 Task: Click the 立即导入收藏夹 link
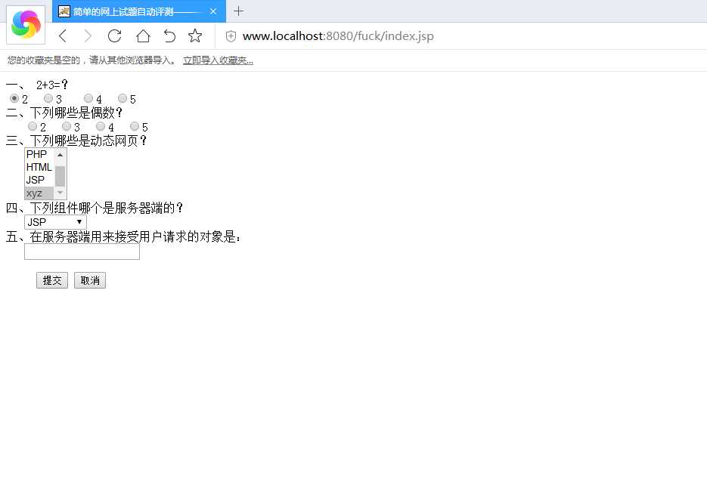(x=218, y=60)
